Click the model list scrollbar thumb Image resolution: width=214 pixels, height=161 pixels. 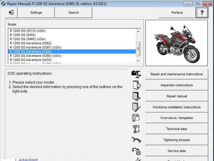(138, 49)
